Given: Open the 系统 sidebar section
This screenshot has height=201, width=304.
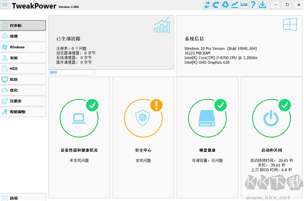Looking at the screenshot, I should tap(23, 58).
